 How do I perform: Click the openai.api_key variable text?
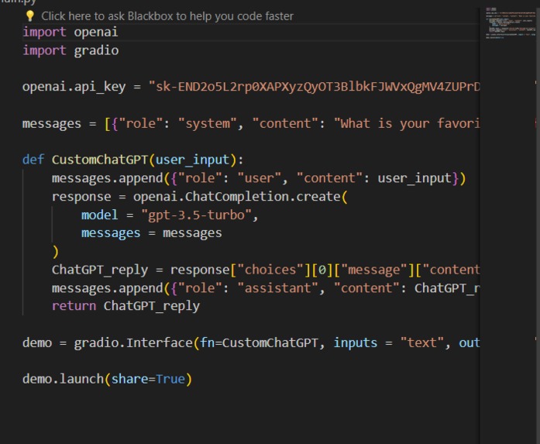(x=74, y=87)
